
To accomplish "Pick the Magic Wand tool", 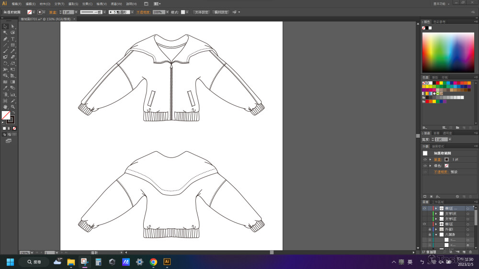I will pyautogui.click(x=5, y=33).
